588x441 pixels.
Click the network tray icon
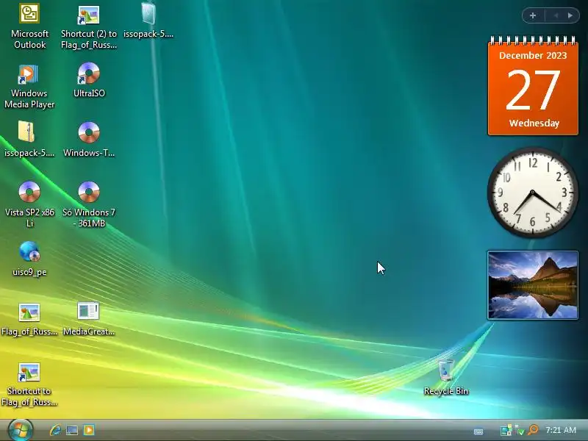(506, 430)
